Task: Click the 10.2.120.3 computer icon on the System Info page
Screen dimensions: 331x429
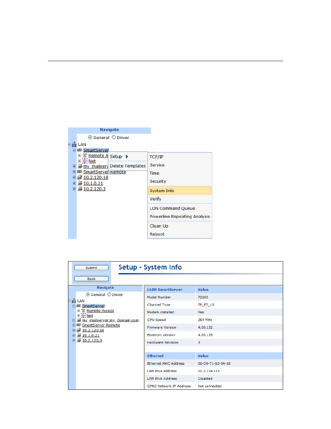Action: click(79, 340)
